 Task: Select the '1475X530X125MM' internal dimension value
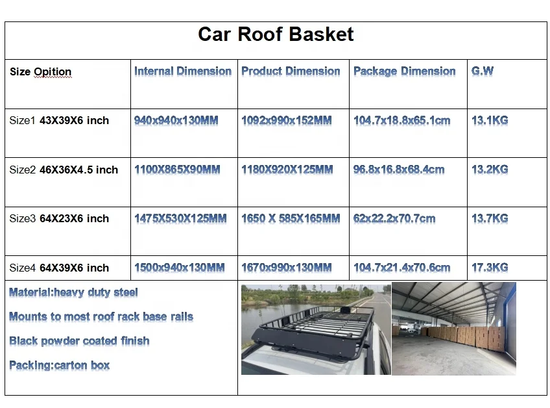180,218
